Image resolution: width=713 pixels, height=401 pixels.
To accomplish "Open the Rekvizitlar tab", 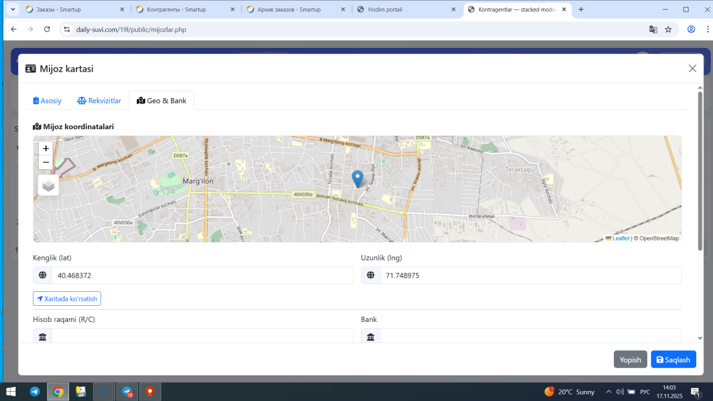I will 99,101.
